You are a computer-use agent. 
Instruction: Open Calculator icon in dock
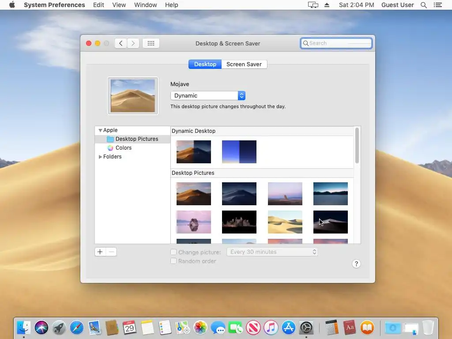(x=332, y=328)
